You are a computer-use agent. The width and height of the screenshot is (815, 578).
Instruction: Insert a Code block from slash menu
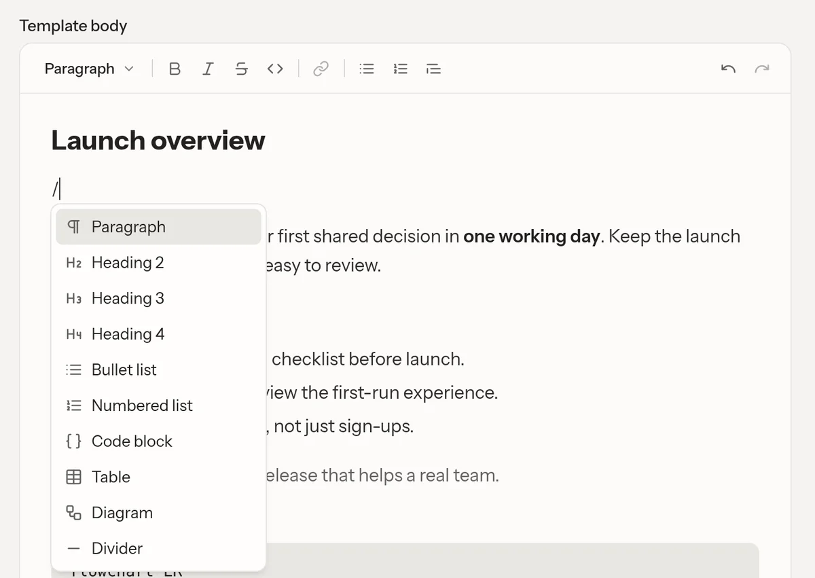pos(158,441)
